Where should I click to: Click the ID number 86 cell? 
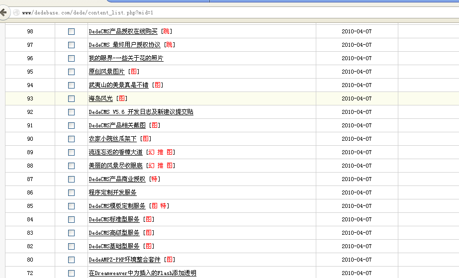click(30, 192)
